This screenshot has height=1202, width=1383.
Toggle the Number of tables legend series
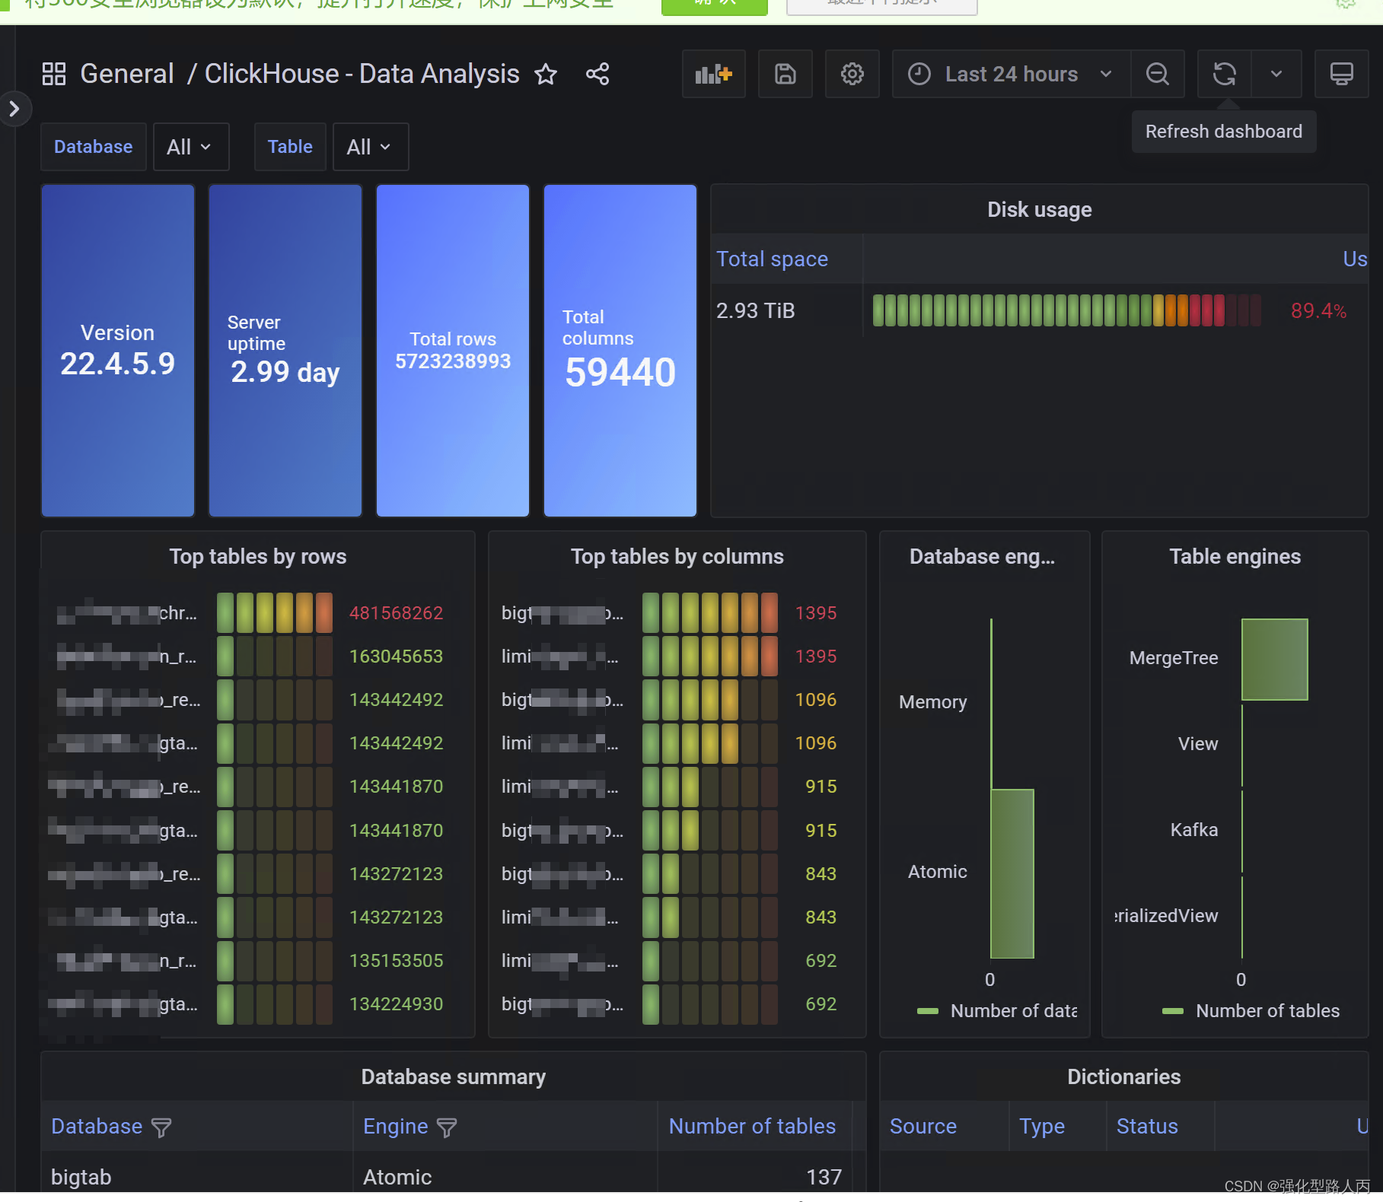1267,1010
